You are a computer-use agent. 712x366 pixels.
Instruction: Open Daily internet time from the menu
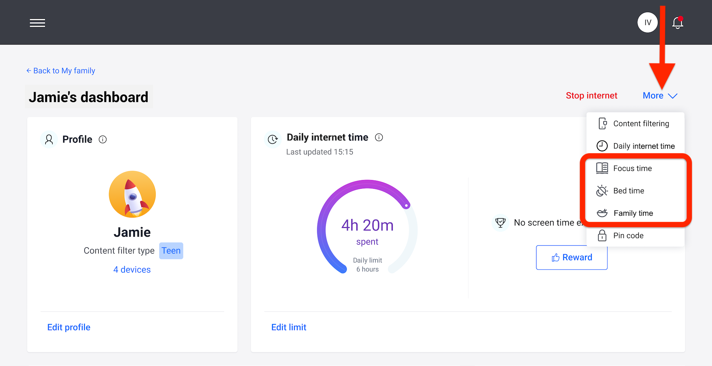tap(644, 146)
